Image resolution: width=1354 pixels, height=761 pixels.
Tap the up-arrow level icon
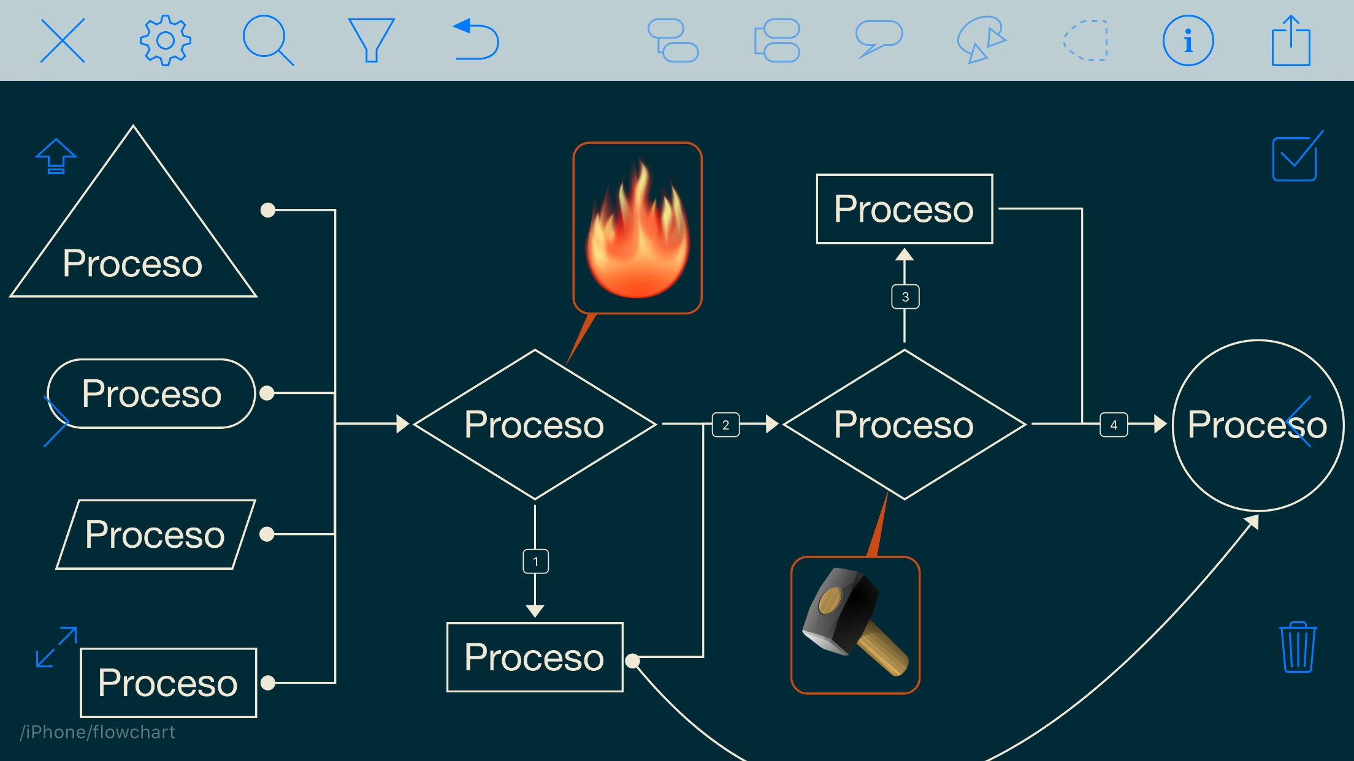[56, 157]
